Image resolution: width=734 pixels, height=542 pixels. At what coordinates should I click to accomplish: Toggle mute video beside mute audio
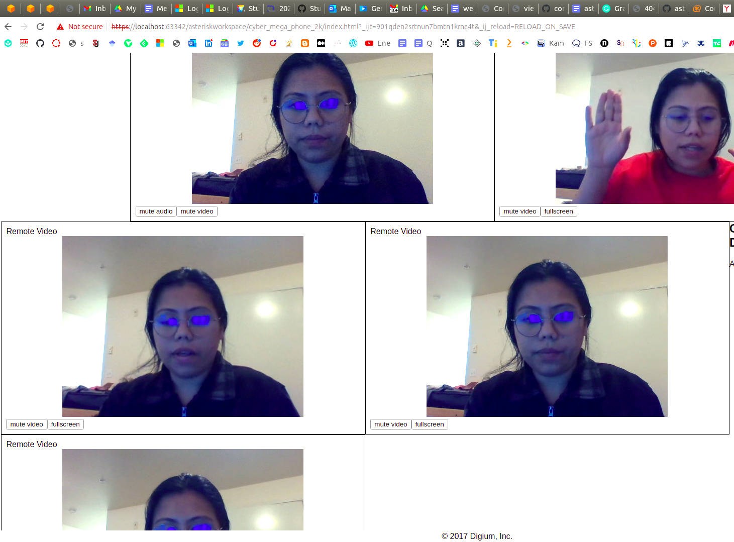[197, 211]
